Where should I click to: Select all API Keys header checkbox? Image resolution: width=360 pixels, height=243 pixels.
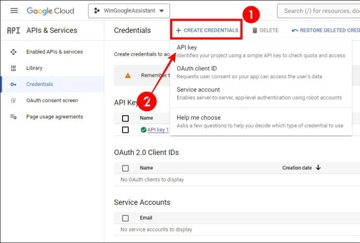point(125,118)
